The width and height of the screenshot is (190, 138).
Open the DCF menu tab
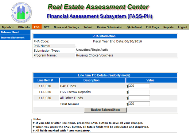pos(47,27)
